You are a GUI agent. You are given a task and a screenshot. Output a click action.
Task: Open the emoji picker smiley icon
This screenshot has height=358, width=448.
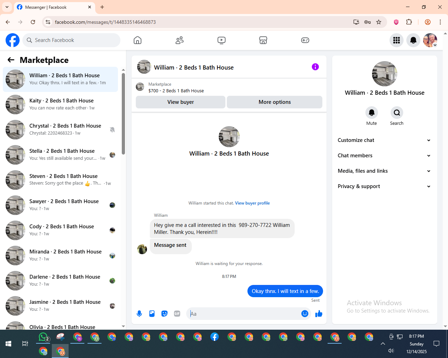click(x=305, y=314)
